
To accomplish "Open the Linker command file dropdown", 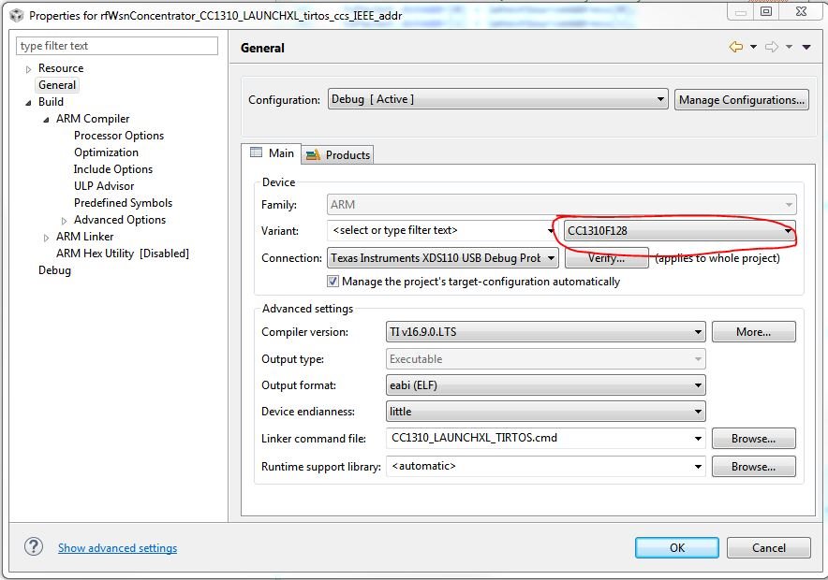I will 545,438.
